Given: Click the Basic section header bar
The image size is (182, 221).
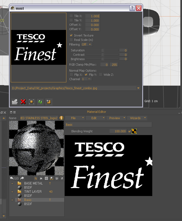Looking at the screenshot, I should (108, 125).
